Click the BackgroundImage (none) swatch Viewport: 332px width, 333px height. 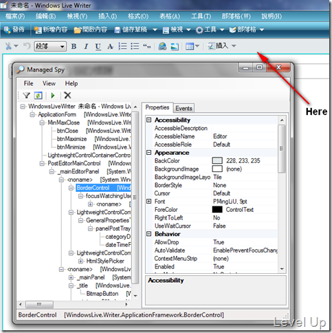(217, 169)
